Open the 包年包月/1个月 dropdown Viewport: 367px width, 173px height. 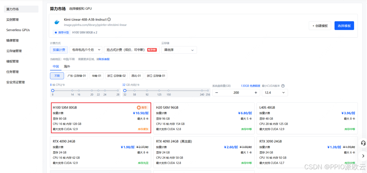click(86, 50)
